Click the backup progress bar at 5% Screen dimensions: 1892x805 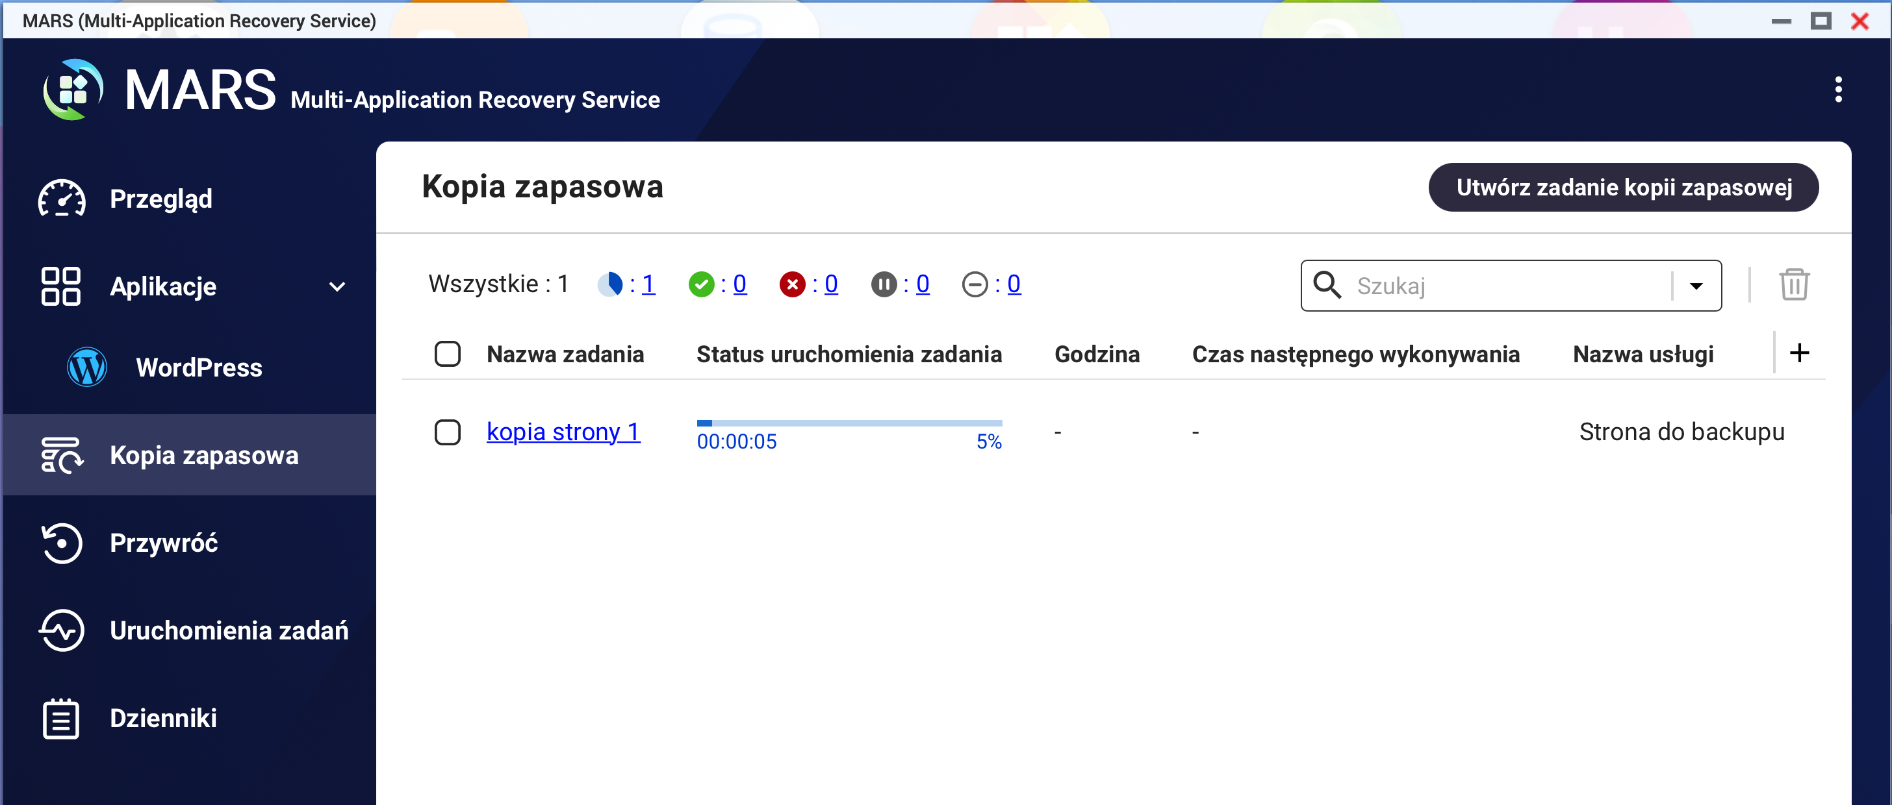849,423
